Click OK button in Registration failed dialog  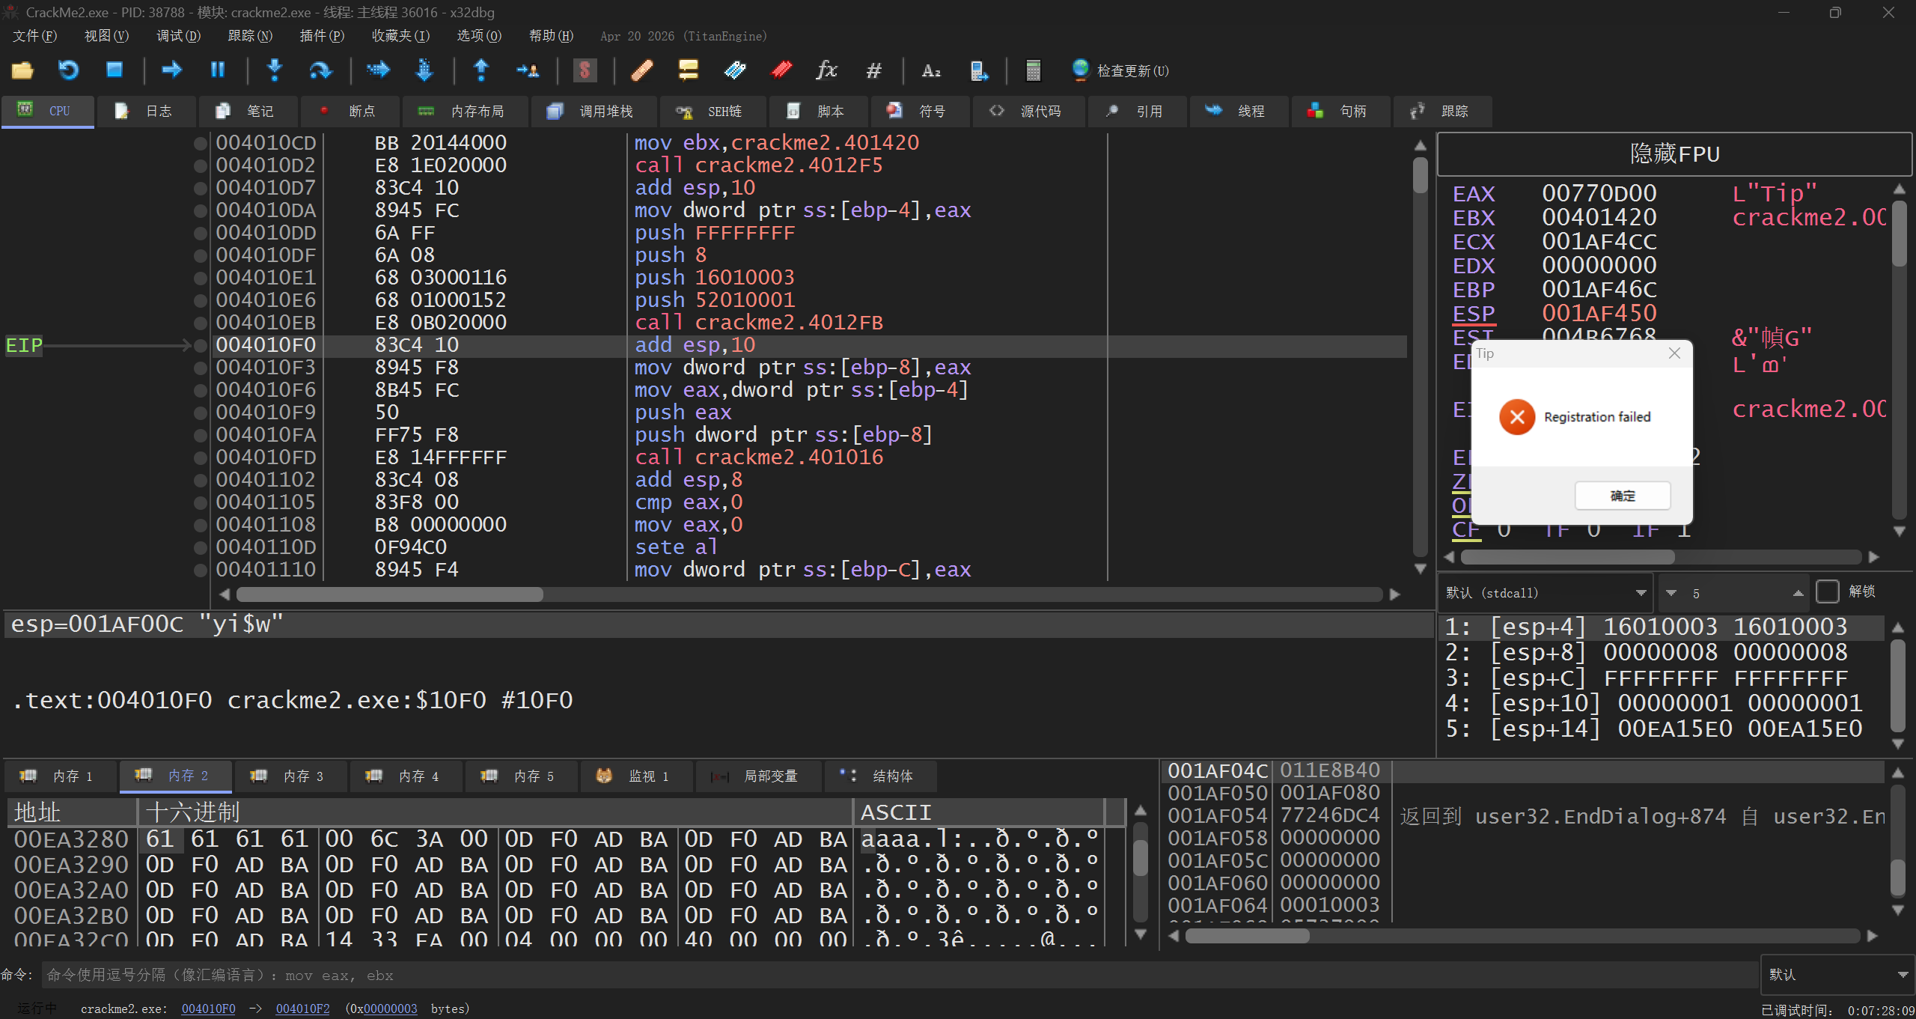point(1623,496)
